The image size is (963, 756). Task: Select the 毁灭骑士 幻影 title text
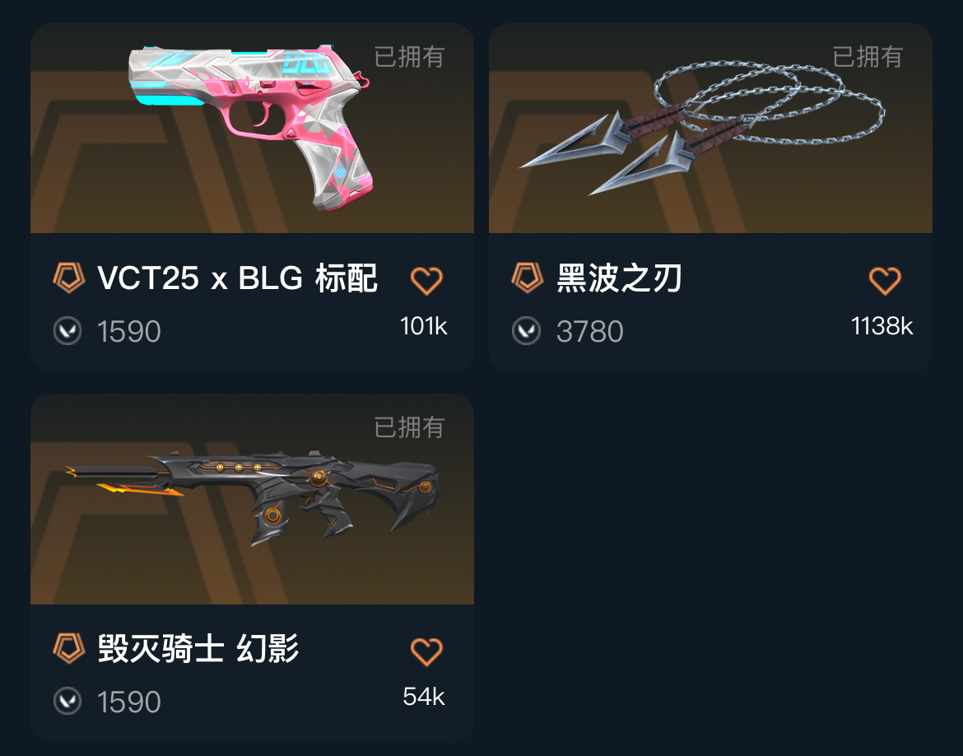[x=198, y=648]
